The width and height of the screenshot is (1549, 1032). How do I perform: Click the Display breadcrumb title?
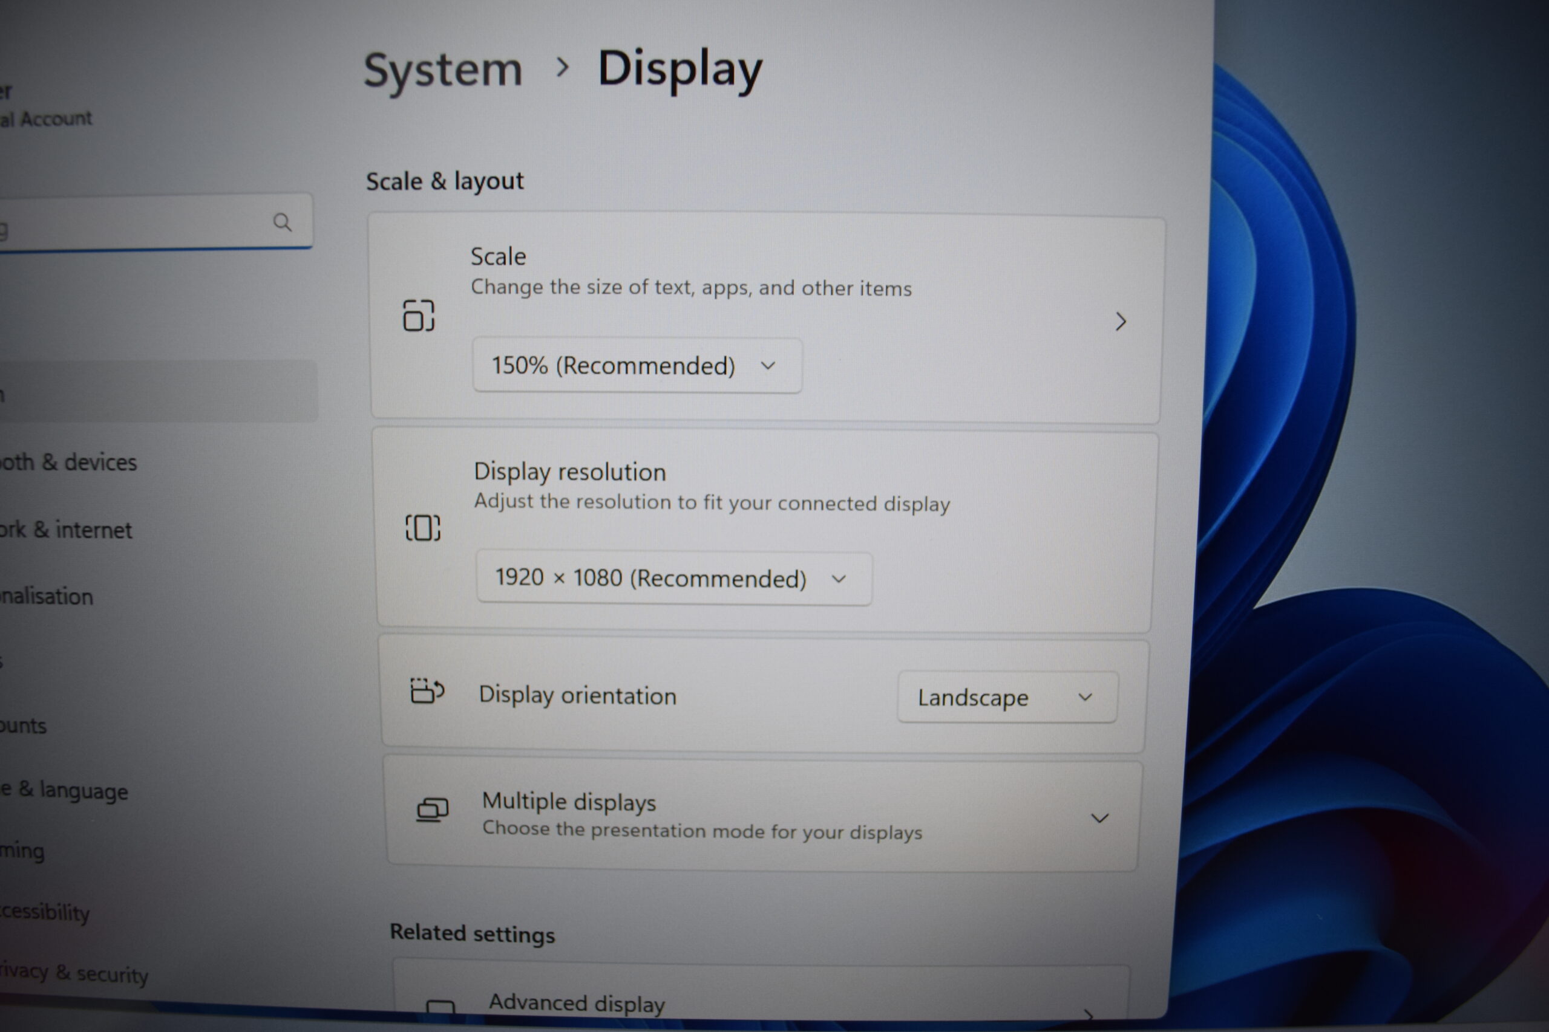[680, 70]
